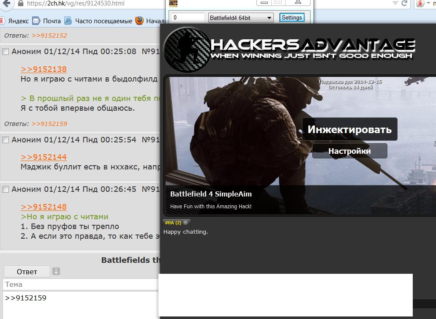This screenshot has width=436, height=319.
Task: Open the Яндекс bookmark
Action: point(14,21)
